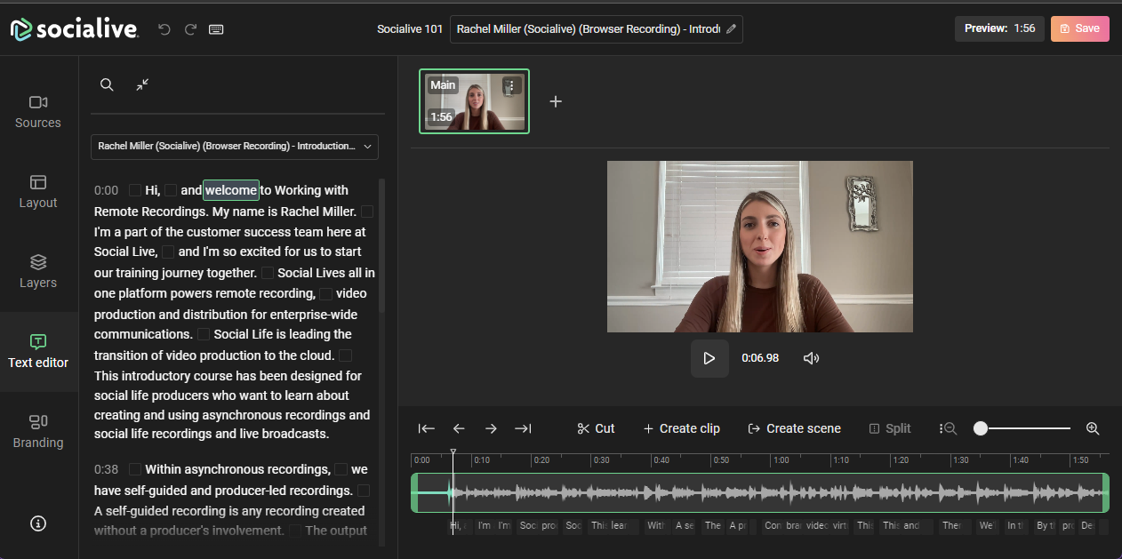This screenshot has width=1122, height=559.
Task: Jump to clip end
Action: 523,428
